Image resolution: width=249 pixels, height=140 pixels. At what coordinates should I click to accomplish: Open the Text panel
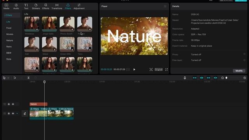[x=26, y=7]
